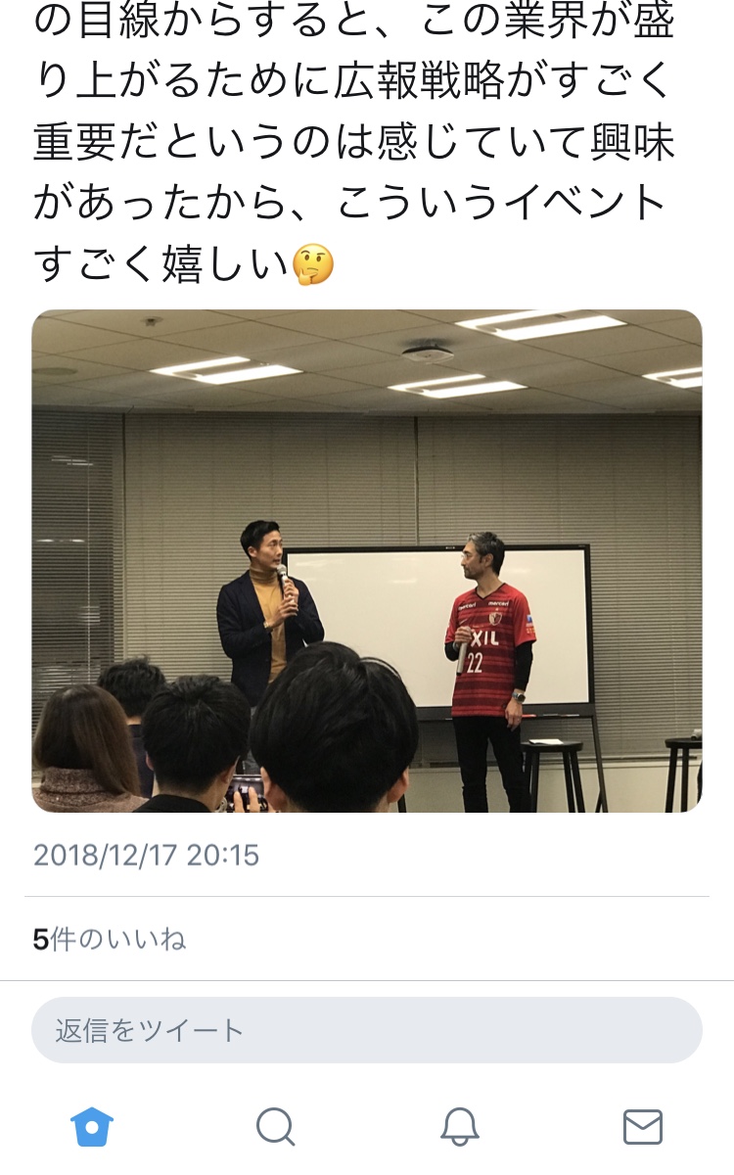Select the tweet line があったから、こういうイベント
The image size is (734, 1175).
[350, 204]
